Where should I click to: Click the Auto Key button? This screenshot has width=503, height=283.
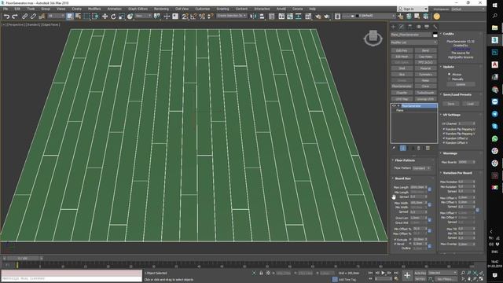[x=420, y=273]
